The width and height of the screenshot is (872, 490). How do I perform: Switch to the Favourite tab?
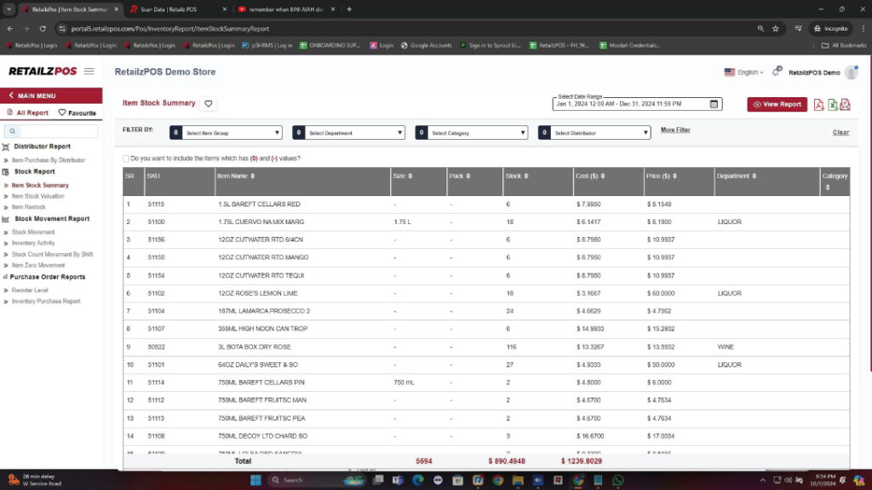click(x=77, y=112)
